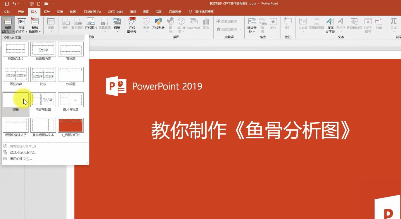The width and height of the screenshot is (401, 219).
Task: Open header and footer (页眉和页脚)
Action: pos(317,25)
